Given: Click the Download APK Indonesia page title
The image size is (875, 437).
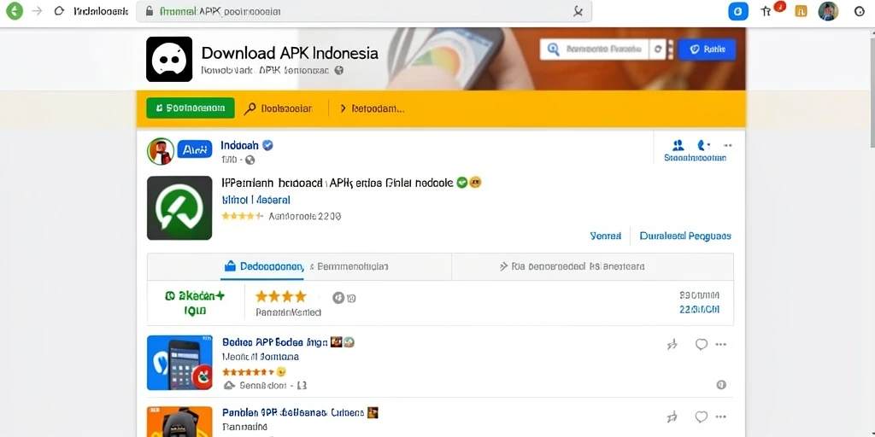Looking at the screenshot, I should click(290, 53).
